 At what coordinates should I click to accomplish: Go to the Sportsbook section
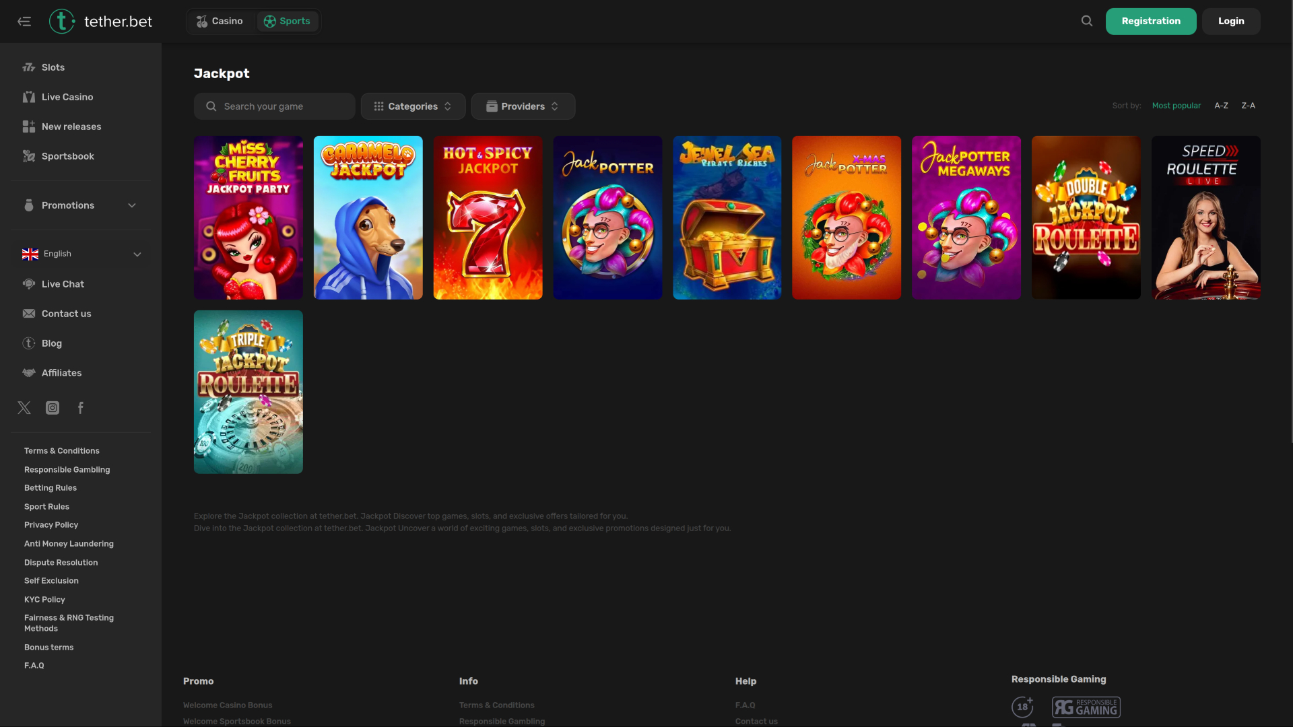tap(67, 155)
